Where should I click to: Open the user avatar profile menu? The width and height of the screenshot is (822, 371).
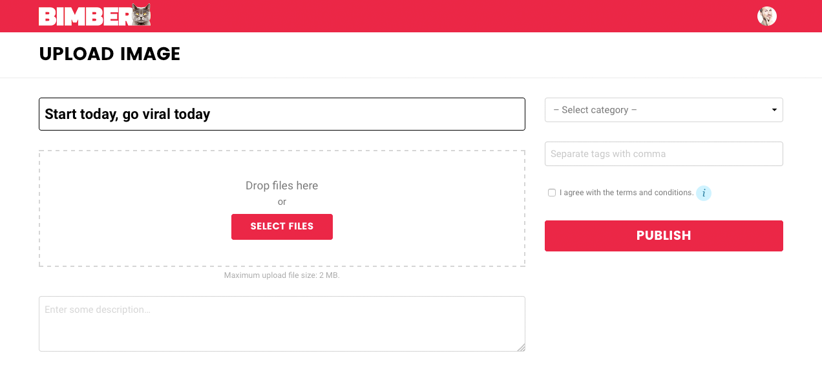767,16
